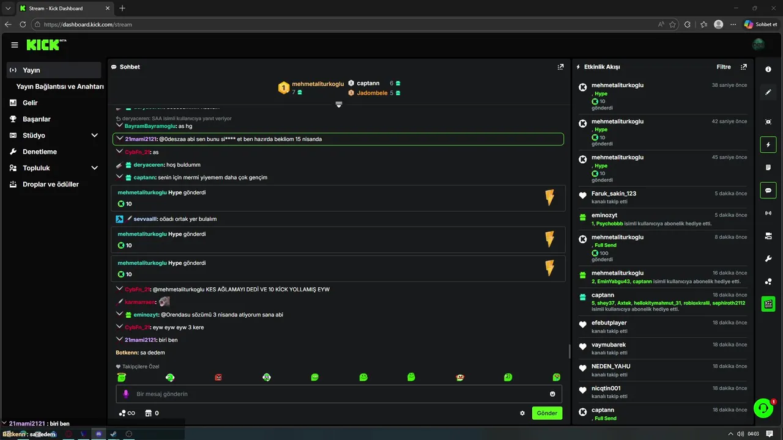Open chevron on 21mami2121 'biri ben' message

click(119, 339)
